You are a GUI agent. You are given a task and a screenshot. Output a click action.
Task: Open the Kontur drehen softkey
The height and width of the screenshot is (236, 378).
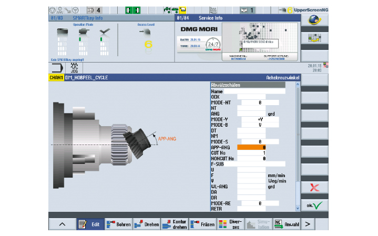174,224
